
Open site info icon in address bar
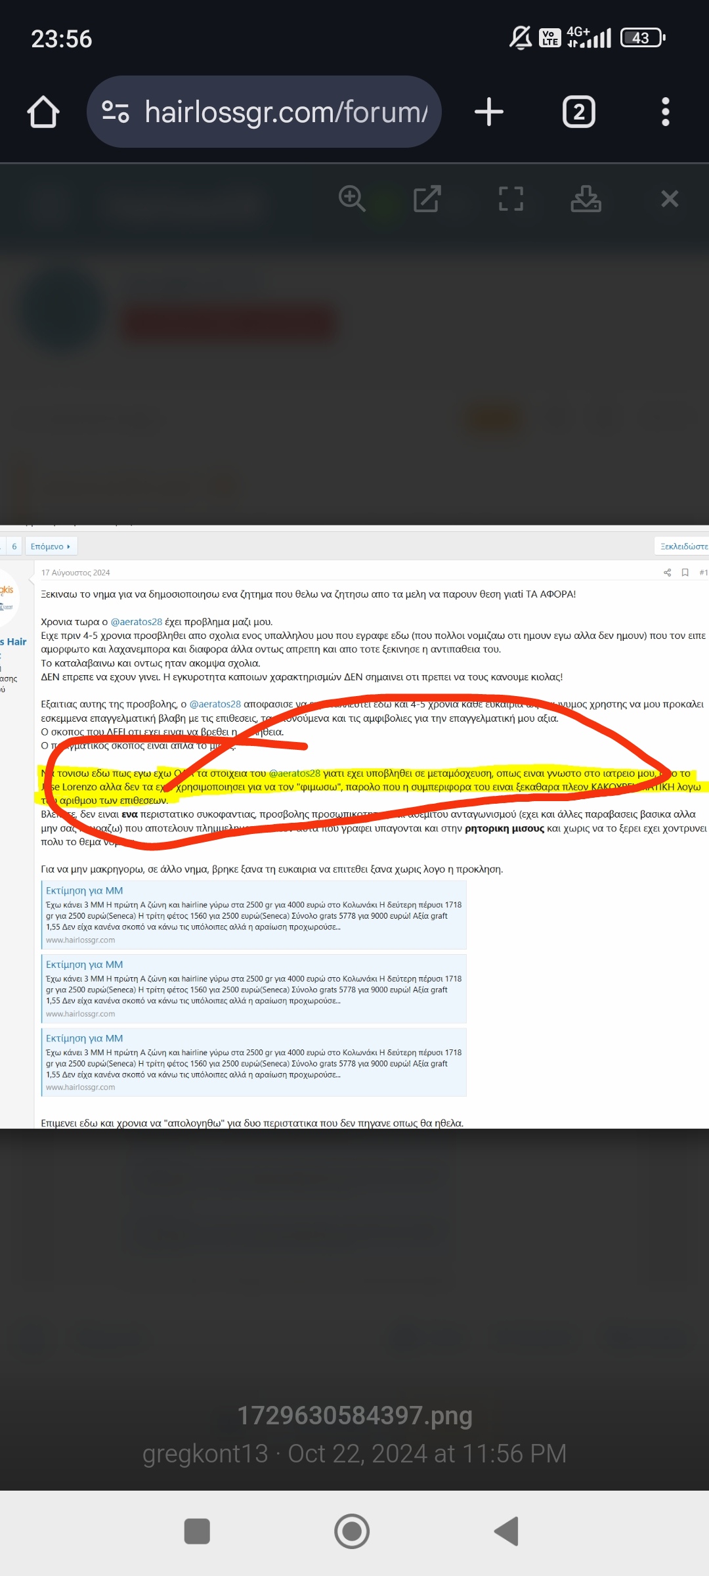pyautogui.click(x=116, y=112)
